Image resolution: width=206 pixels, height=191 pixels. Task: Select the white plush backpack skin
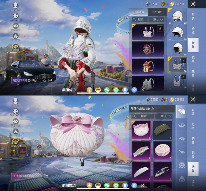coord(148,84)
